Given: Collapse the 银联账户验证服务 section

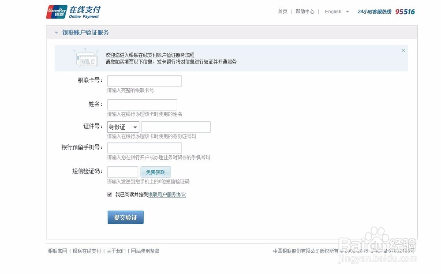Looking at the screenshot, I should [56, 32].
